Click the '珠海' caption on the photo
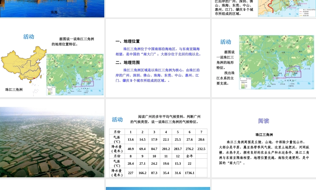 pos(54,12)
